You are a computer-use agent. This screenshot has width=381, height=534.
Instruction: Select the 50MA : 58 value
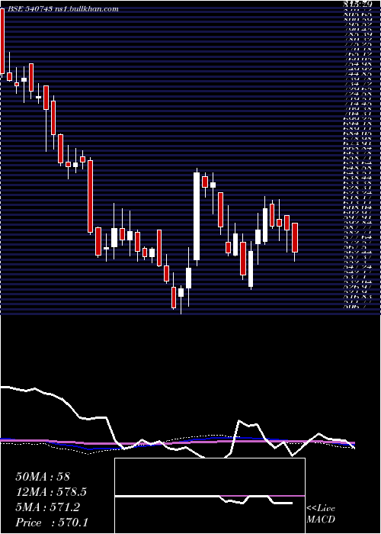coord(43,477)
